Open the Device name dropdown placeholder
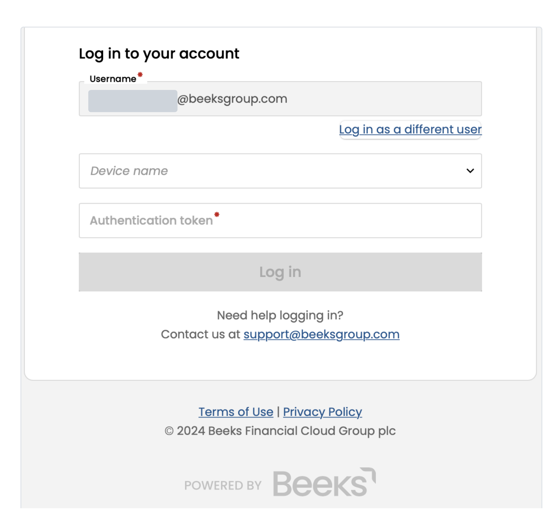Image resolution: width=557 pixels, height=521 pixels. point(129,171)
